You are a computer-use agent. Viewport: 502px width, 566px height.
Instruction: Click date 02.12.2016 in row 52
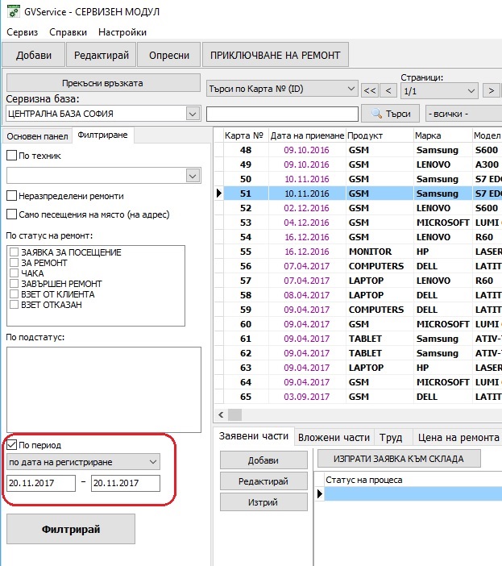click(x=307, y=208)
